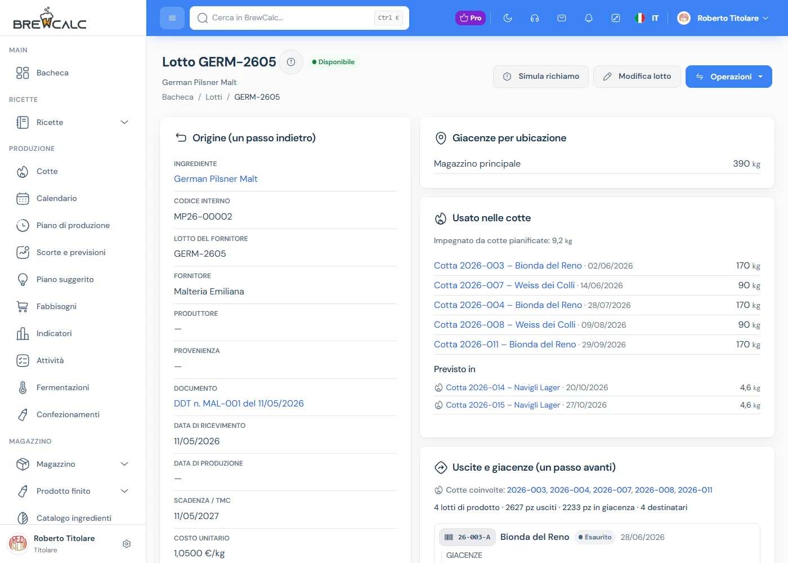The width and height of the screenshot is (788, 563).
Task: Click Modifica lotto button
Action: (637, 77)
